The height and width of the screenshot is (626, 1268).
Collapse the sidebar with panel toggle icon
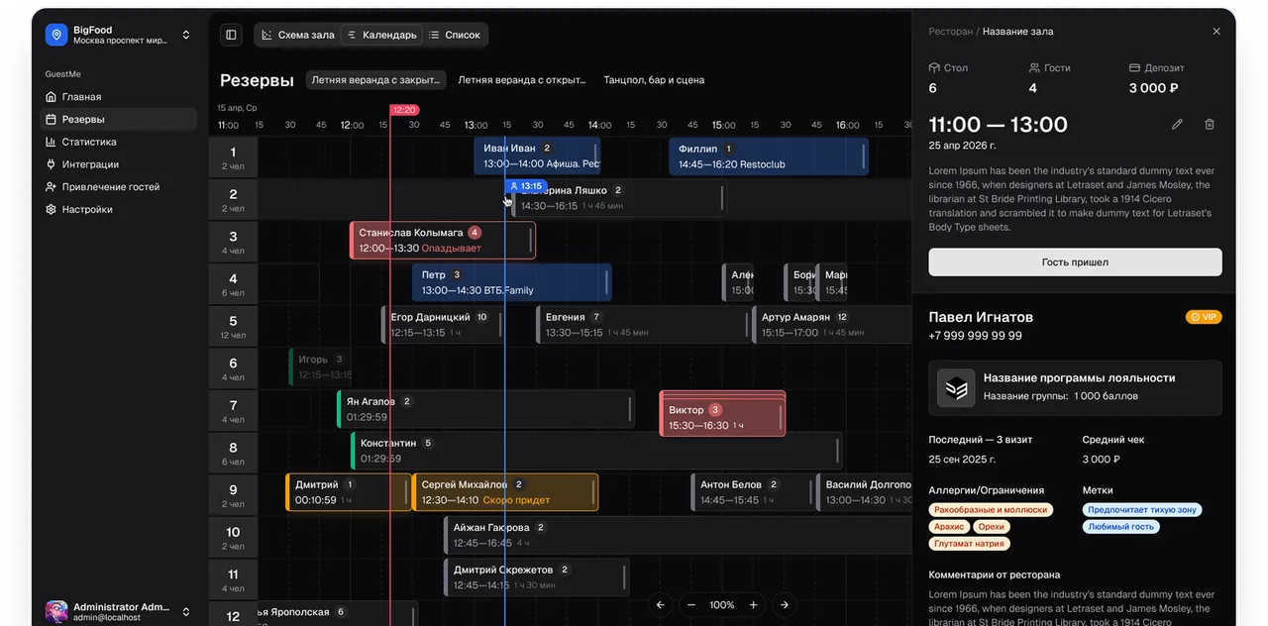[231, 35]
